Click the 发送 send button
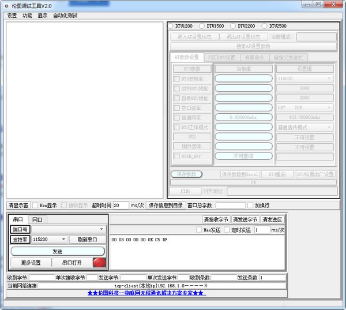 (x=58, y=252)
